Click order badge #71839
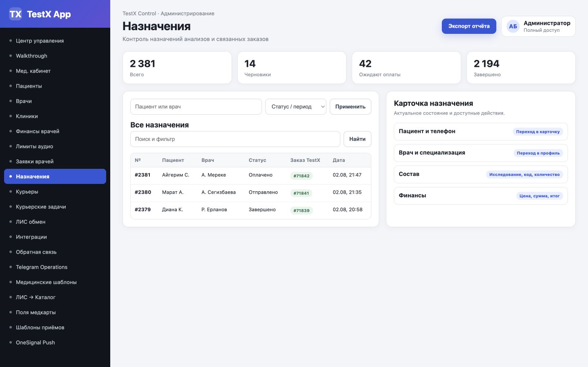 (301, 210)
